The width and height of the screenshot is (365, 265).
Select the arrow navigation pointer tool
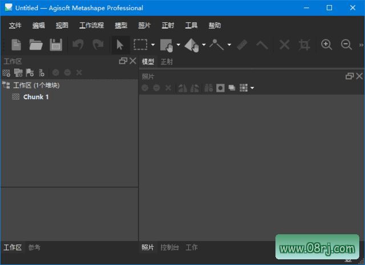120,44
